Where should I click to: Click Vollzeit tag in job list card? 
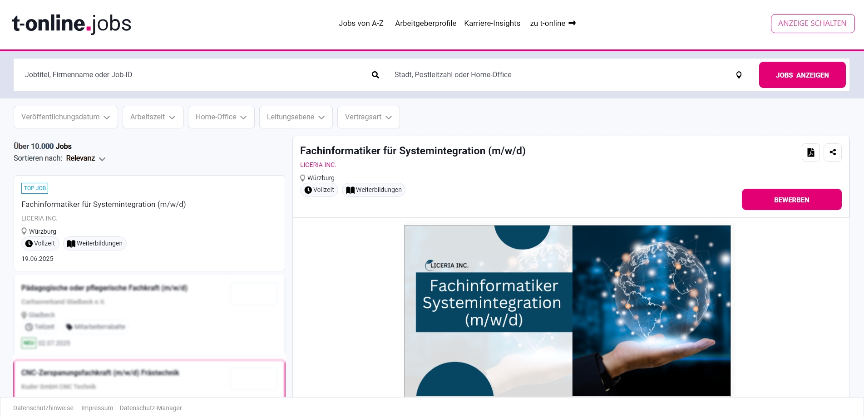point(40,243)
